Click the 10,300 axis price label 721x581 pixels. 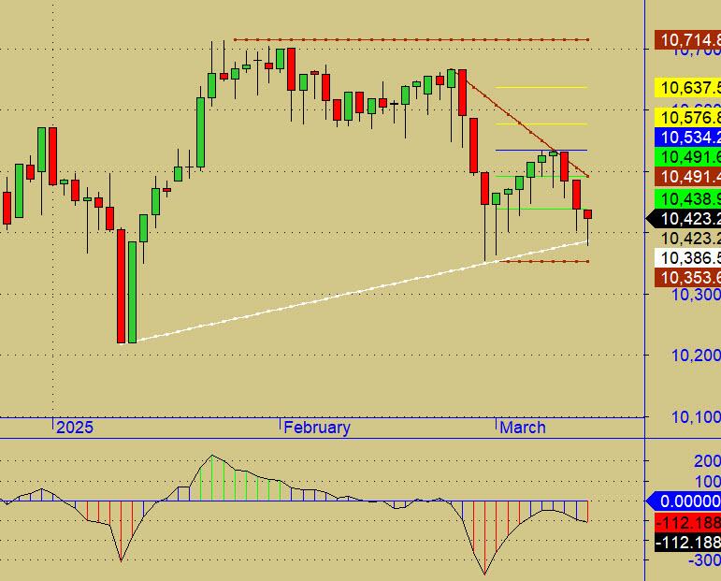pos(696,295)
